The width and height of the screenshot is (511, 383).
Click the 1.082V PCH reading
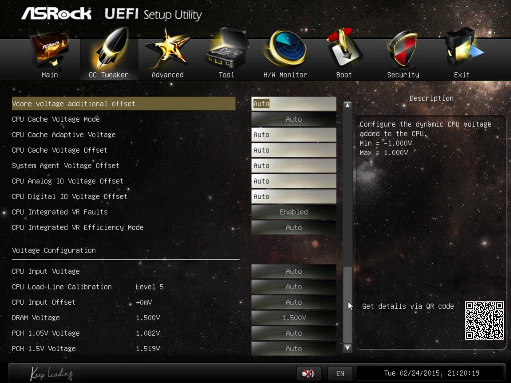tap(148, 333)
